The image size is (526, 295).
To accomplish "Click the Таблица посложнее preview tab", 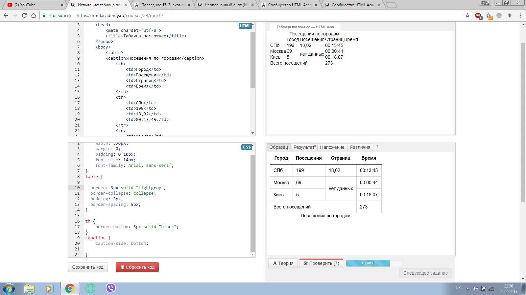I will pyautogui.click(x=305, y=27).
